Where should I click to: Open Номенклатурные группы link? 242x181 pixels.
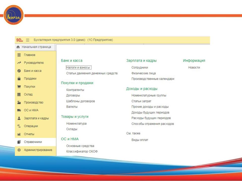coord(149,96)
